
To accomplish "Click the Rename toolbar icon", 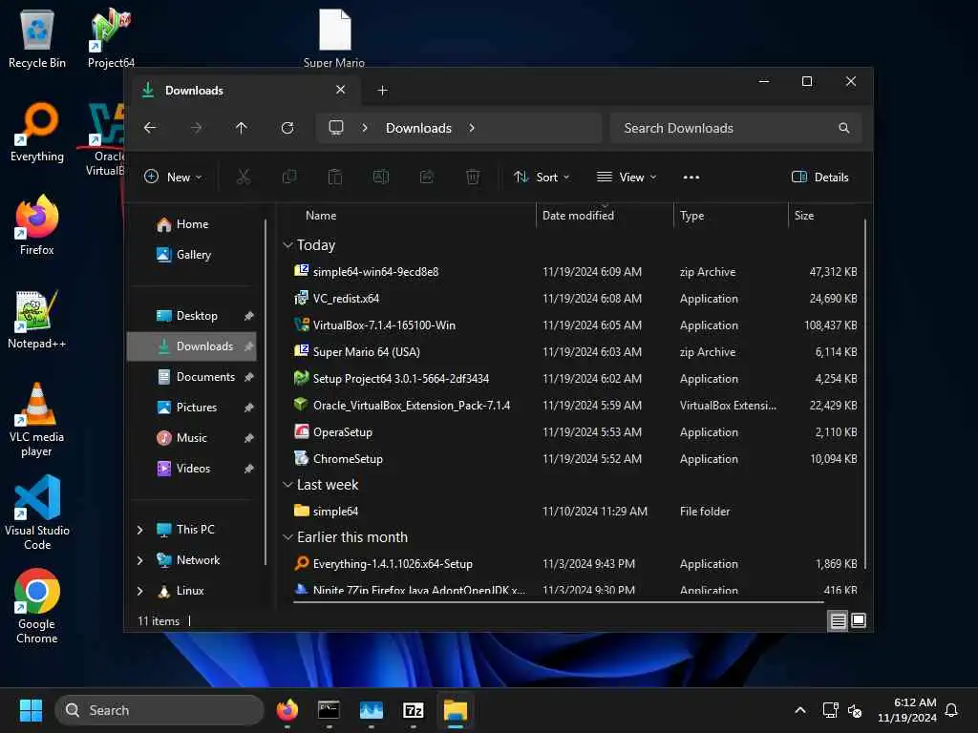I will click(381, 177).
